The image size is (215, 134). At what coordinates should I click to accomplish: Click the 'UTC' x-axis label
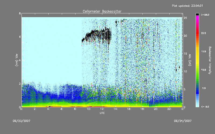pos(102,113)
